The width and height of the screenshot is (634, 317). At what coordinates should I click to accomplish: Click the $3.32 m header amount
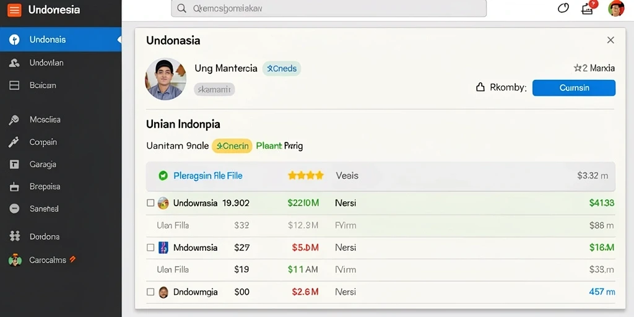pyautogui.click(x=593, y=175)
